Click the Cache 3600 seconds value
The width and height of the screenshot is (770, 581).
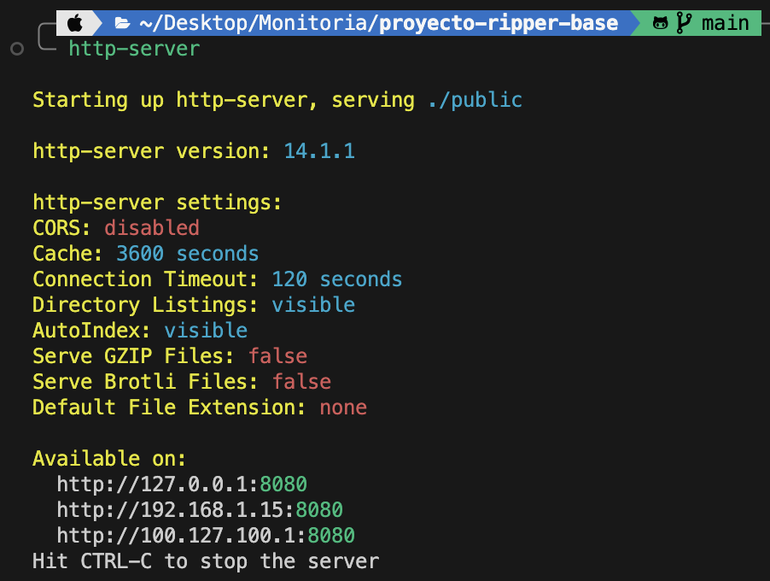pos(187,254)
